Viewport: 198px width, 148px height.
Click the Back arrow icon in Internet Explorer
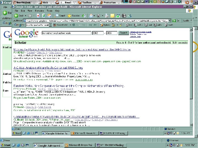16,16
